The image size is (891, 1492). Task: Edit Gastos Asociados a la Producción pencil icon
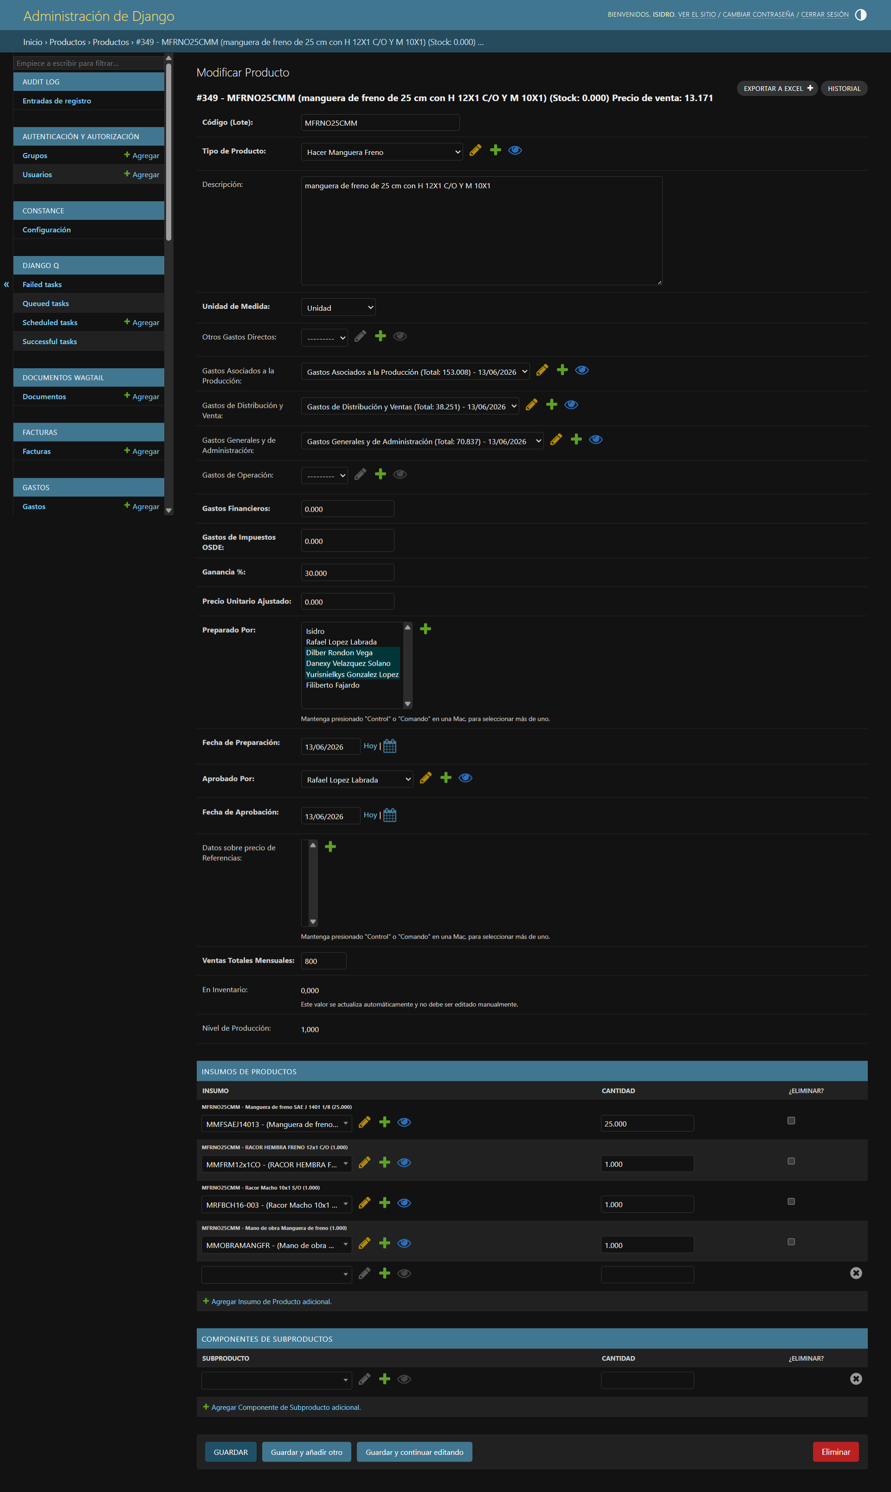(x=542, y=370)
